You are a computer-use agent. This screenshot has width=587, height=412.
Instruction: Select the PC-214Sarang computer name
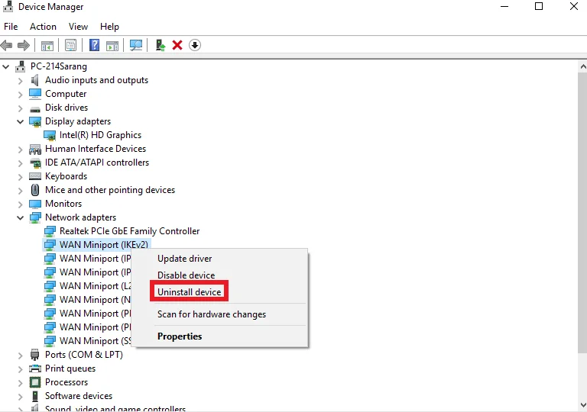click(x=58, y=66)
